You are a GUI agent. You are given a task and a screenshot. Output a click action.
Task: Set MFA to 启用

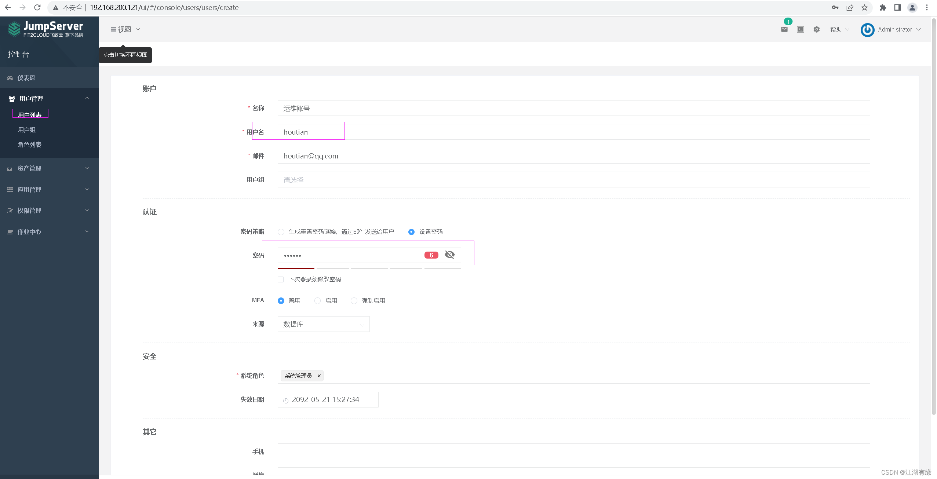coord(317,301)
